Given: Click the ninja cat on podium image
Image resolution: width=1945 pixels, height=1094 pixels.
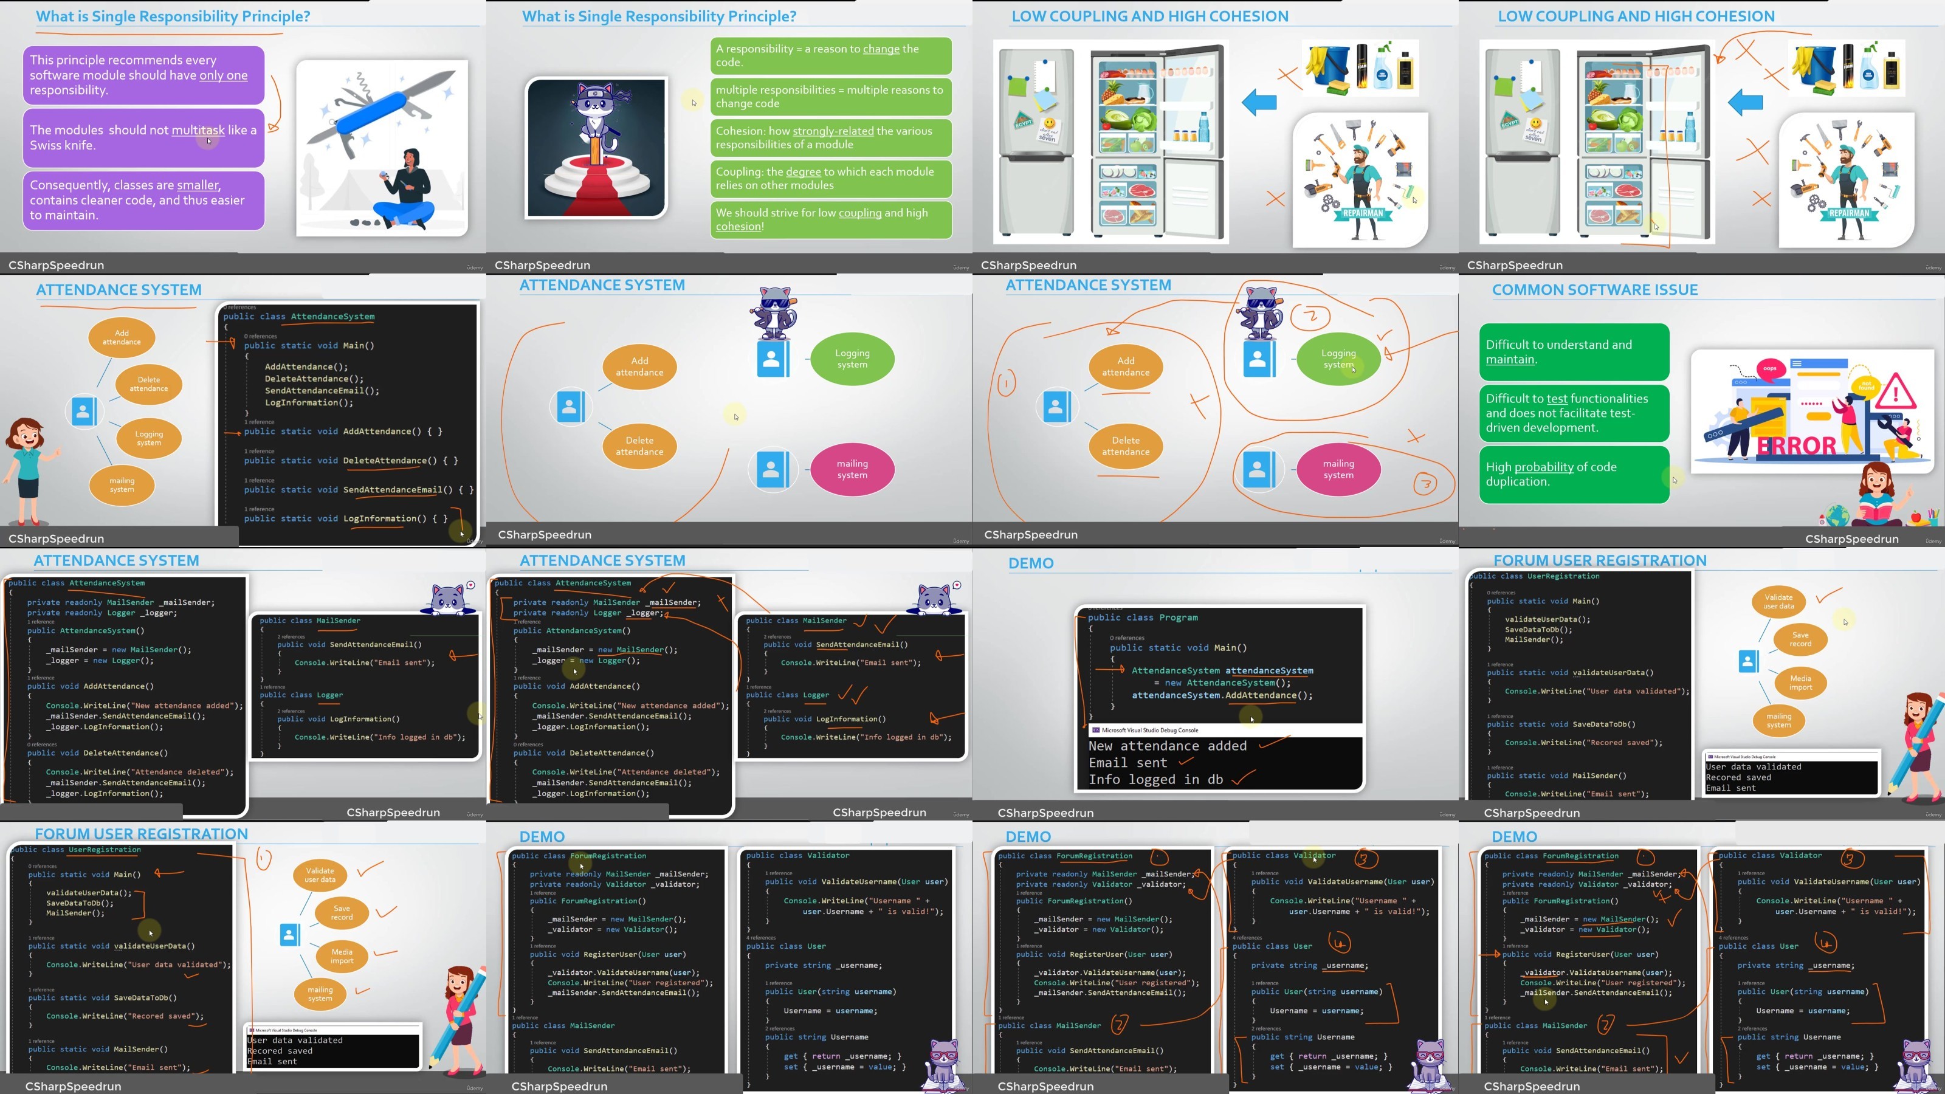Looking at the screenshot, I should 596,148.
